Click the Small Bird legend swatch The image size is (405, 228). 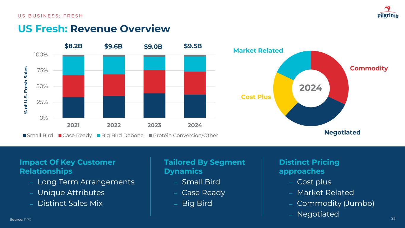pyautogui.click(x=25, y=136)
